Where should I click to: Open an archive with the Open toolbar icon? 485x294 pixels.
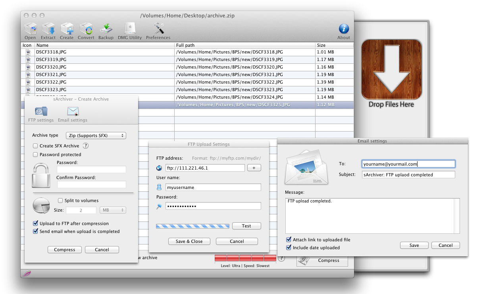(x=30, y=29)
